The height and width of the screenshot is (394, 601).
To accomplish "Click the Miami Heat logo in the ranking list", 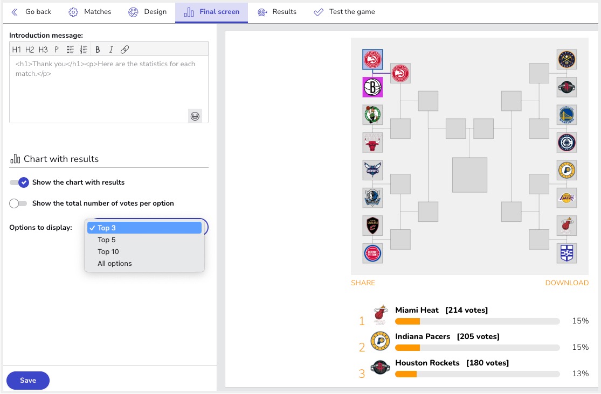I will click(380, 315).
